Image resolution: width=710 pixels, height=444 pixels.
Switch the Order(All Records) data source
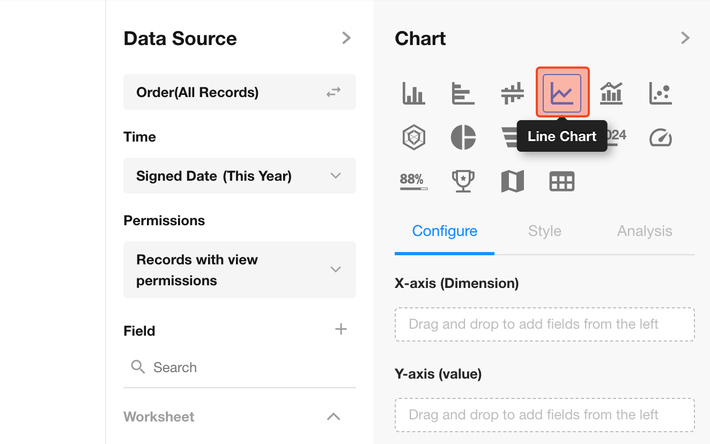click(x=334, y=92)
